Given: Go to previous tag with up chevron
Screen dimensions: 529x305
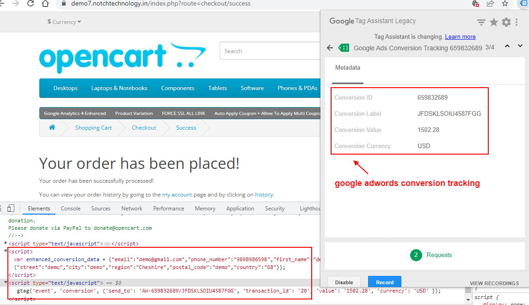Looking at the screenshot, I should tap(507, 46).
